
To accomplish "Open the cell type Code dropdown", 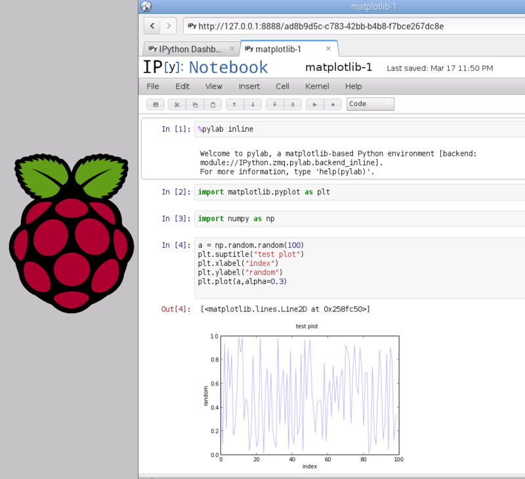I will [370, 104].
